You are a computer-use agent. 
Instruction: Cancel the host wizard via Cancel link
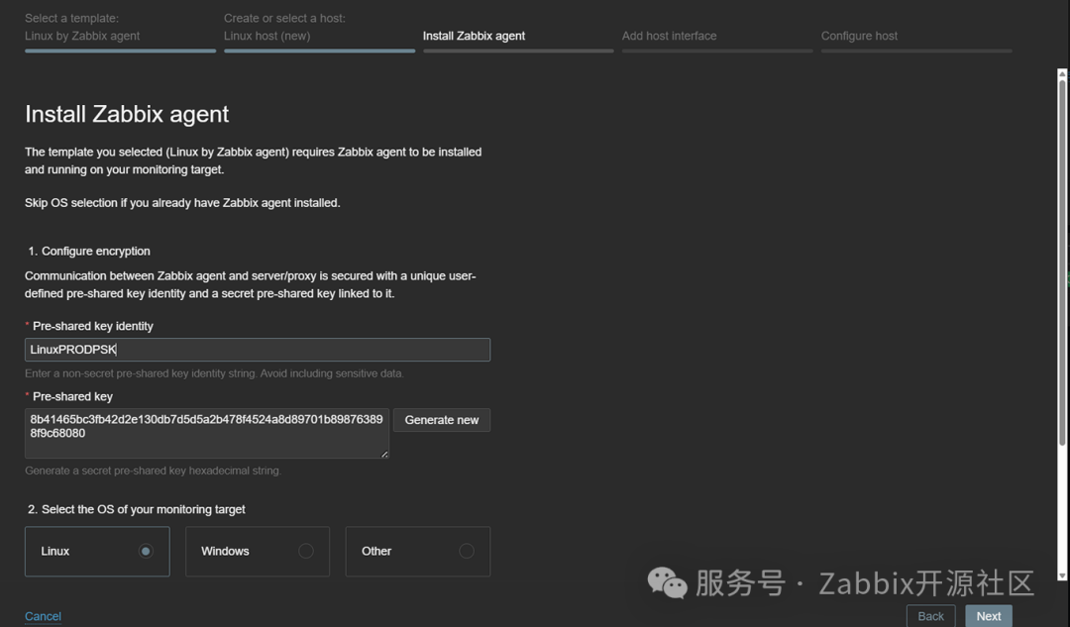[x=43, y=616]
